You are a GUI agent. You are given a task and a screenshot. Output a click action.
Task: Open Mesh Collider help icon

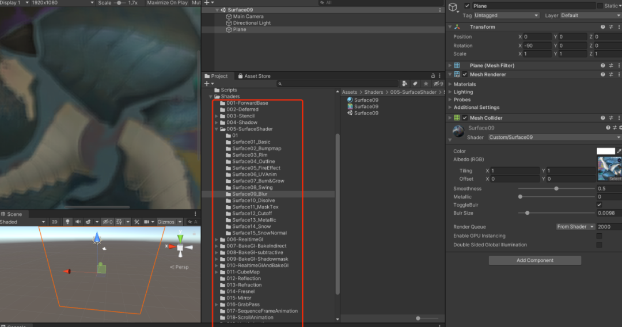[602, 117]
